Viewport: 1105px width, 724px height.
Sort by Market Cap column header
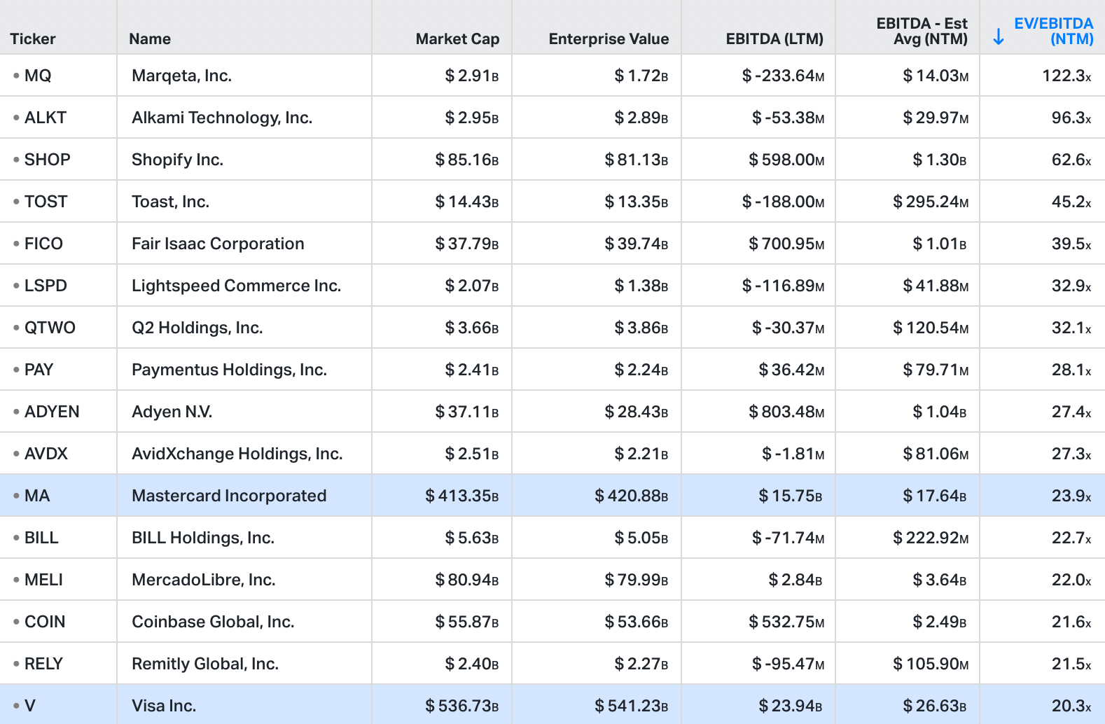tap(457, 39)
